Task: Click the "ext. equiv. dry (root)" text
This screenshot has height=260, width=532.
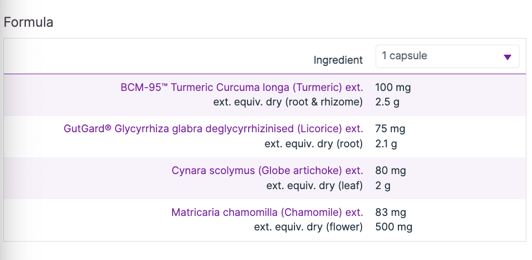Action: [313, 143]
